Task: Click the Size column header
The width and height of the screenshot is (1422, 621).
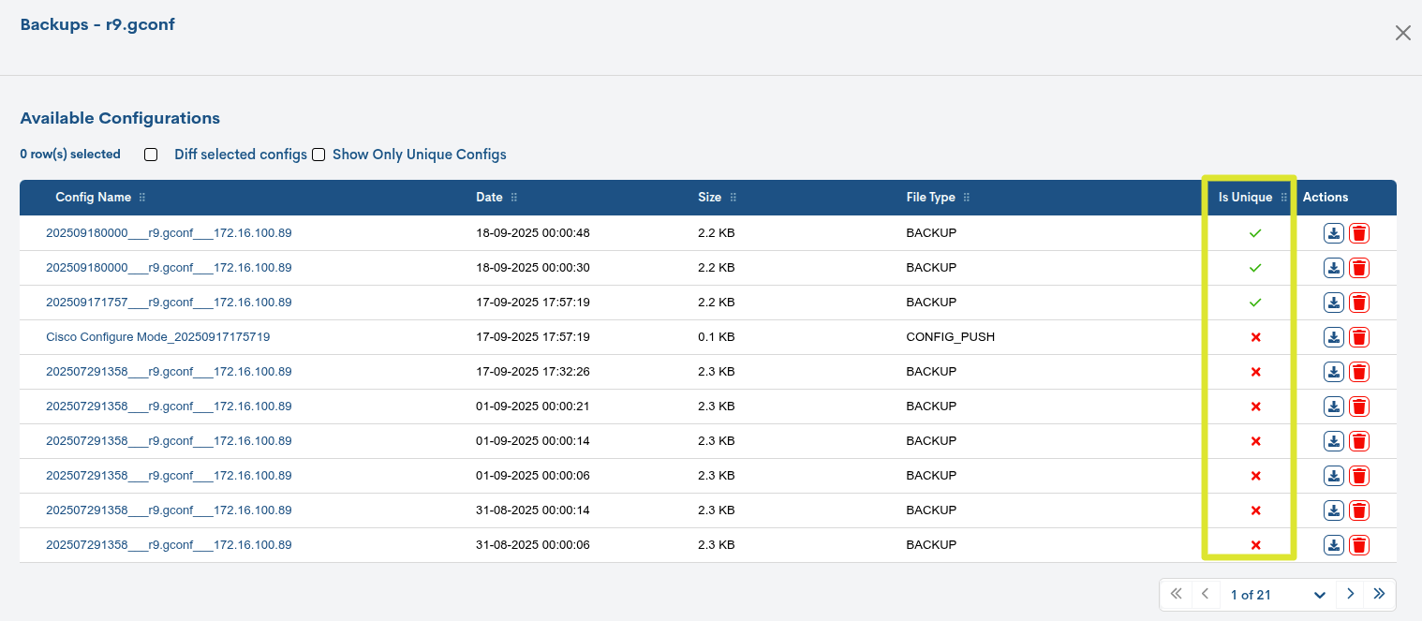Action: [709, 198]
